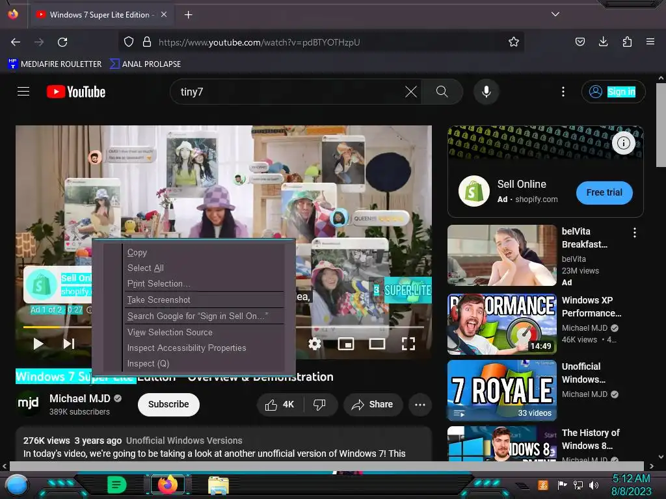Open the belVita ad three-dot options
Screen dimensions: 666x499
coord(635,232)
